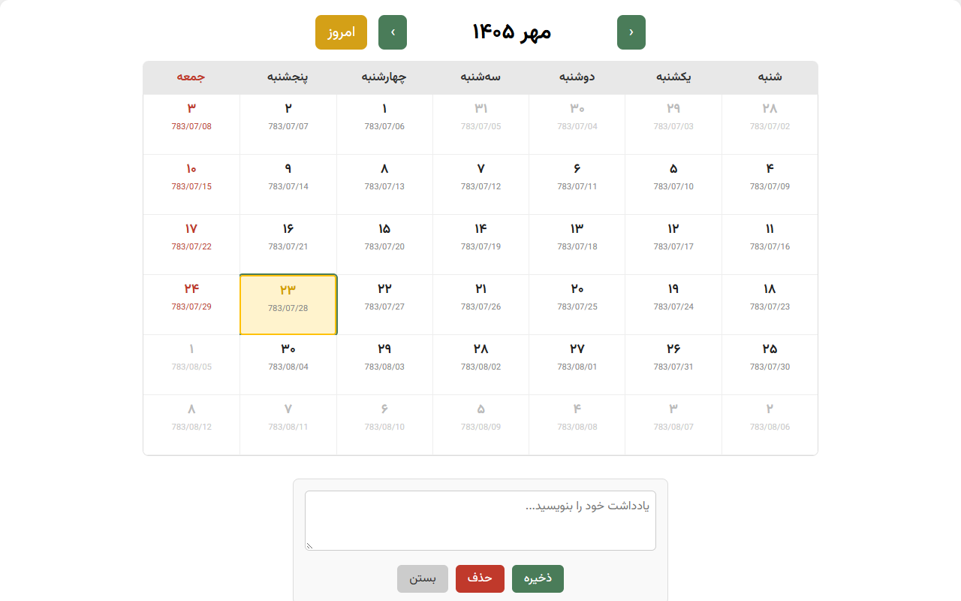Click the پنجشنبه weekday header
The width and height of the screenshot is (961, 601).
pos(288,77)
